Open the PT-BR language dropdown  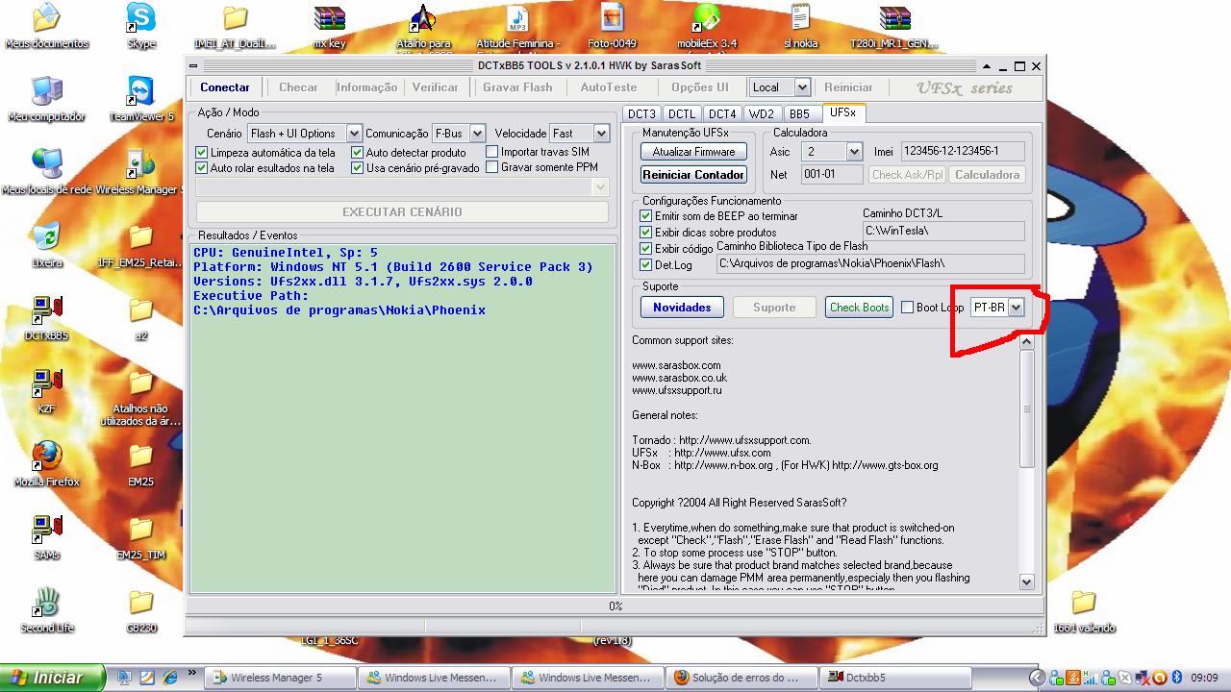(x=1016, y=308)
